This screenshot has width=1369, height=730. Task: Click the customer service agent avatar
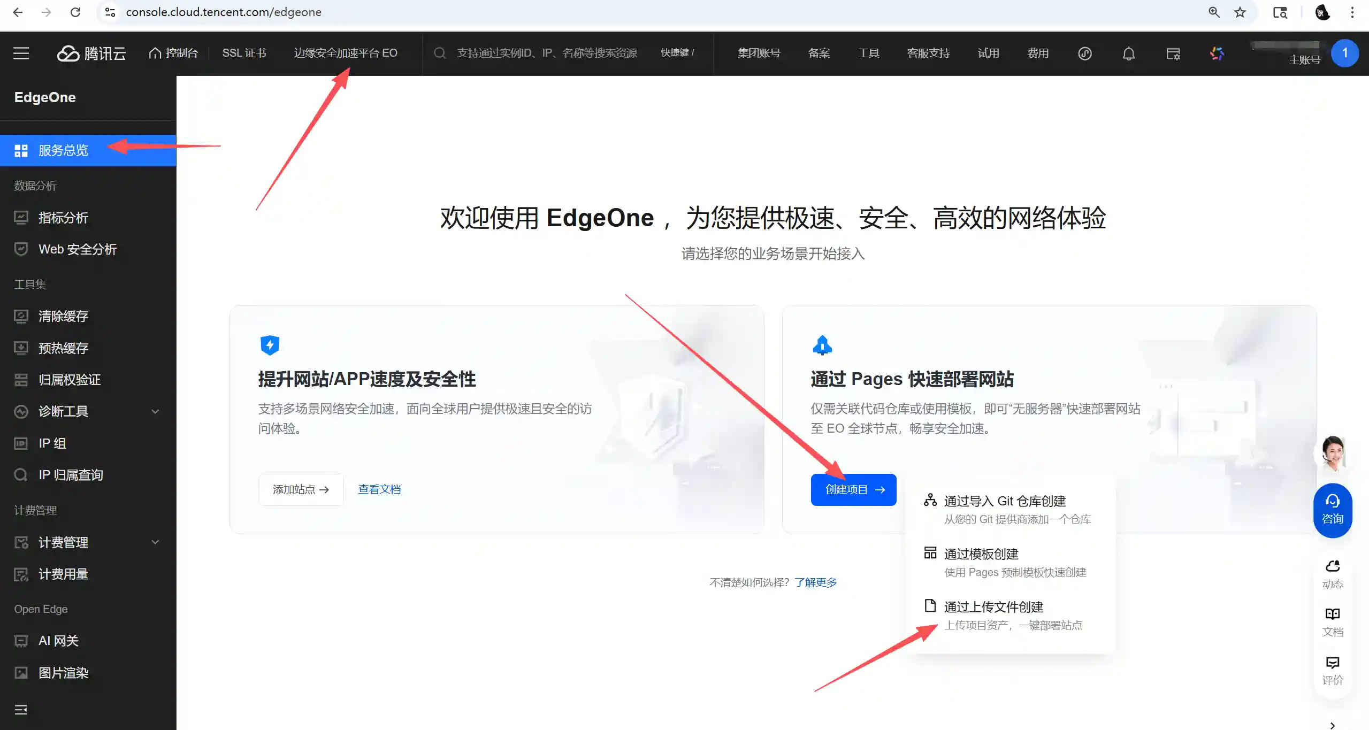(x=1334, y=454)
